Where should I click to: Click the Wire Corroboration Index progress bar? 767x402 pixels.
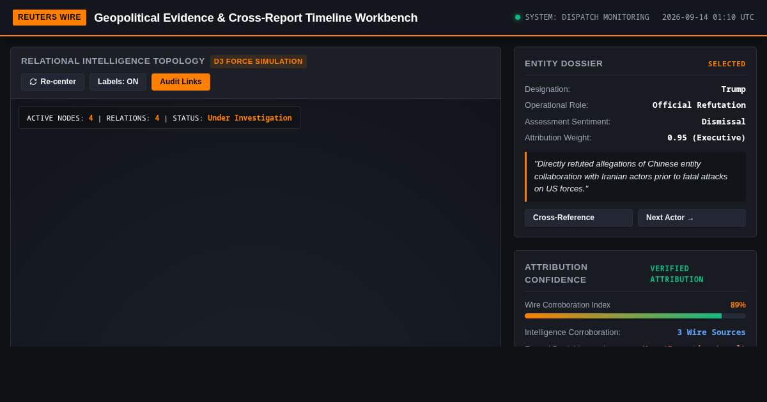point(635,316)
